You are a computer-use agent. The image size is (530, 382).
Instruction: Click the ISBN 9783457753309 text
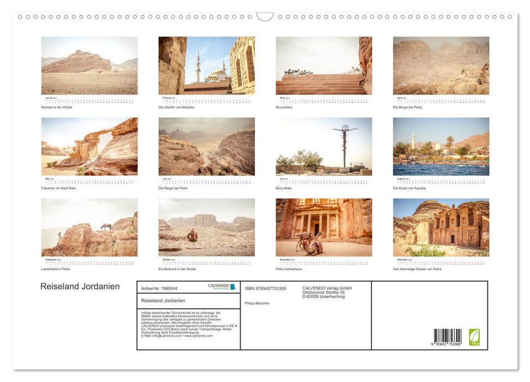click(x=265, y=288)
